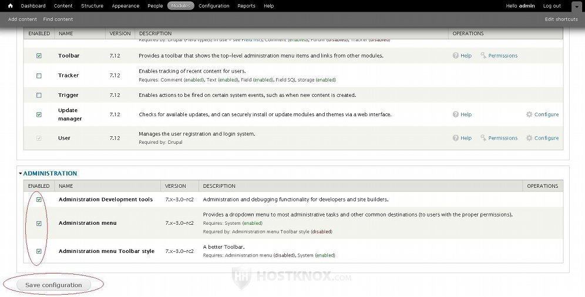The height and width of the screenshot is (297, 585).
Task: Click Administration menu Toolbar style label
Action: tap(106, 251)
